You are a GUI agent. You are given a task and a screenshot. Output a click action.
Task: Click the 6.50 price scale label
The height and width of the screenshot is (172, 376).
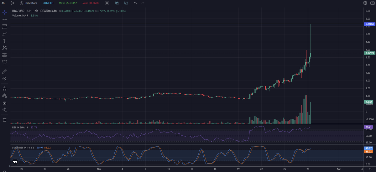point(368,11)
